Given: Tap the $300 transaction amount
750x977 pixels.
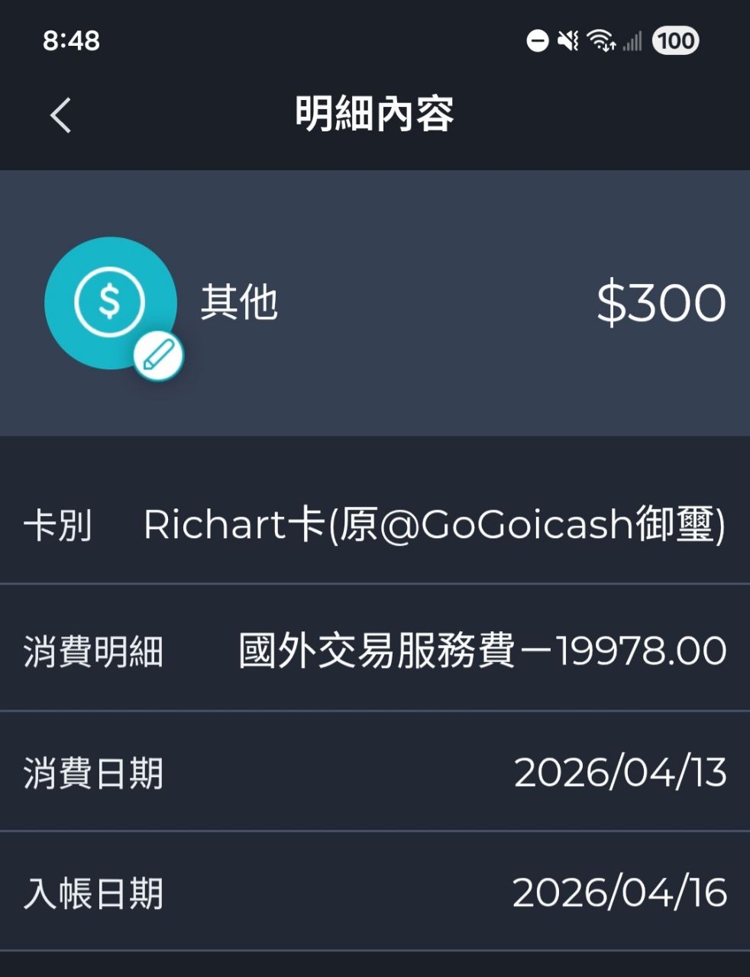Looking at the screenshot, I should click(x=661, y=303).
